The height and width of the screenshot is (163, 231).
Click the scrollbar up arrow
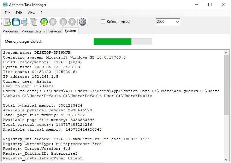[x=226, y=53]
